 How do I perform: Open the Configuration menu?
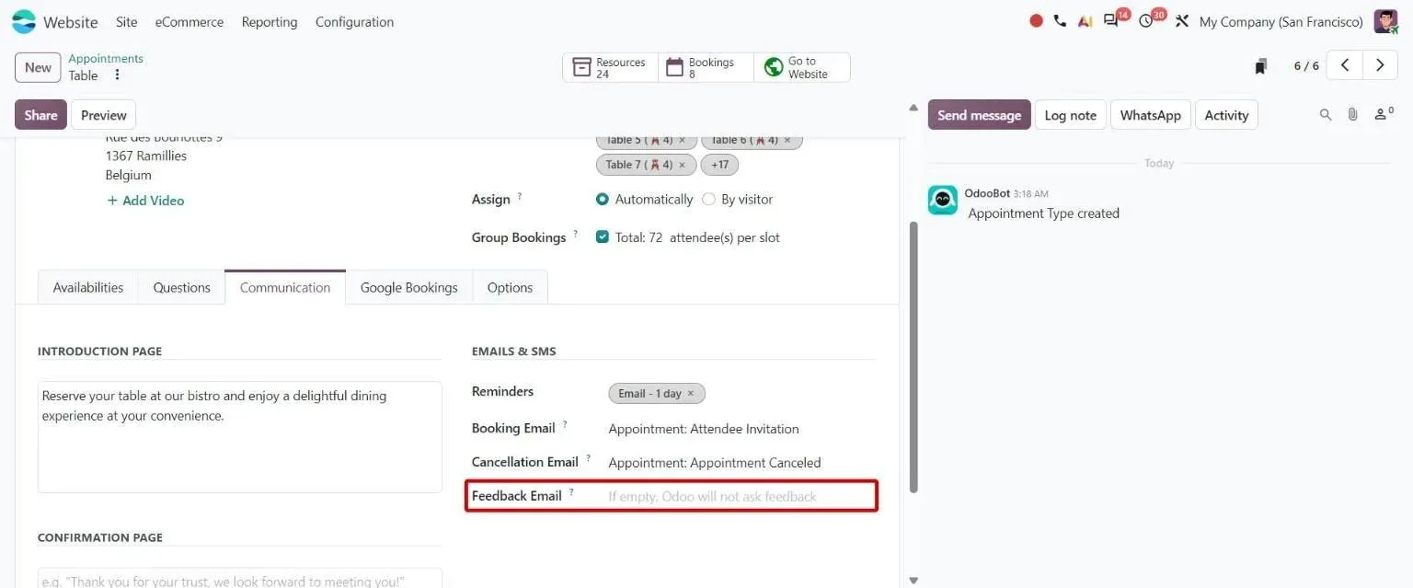tap(354, 21)
